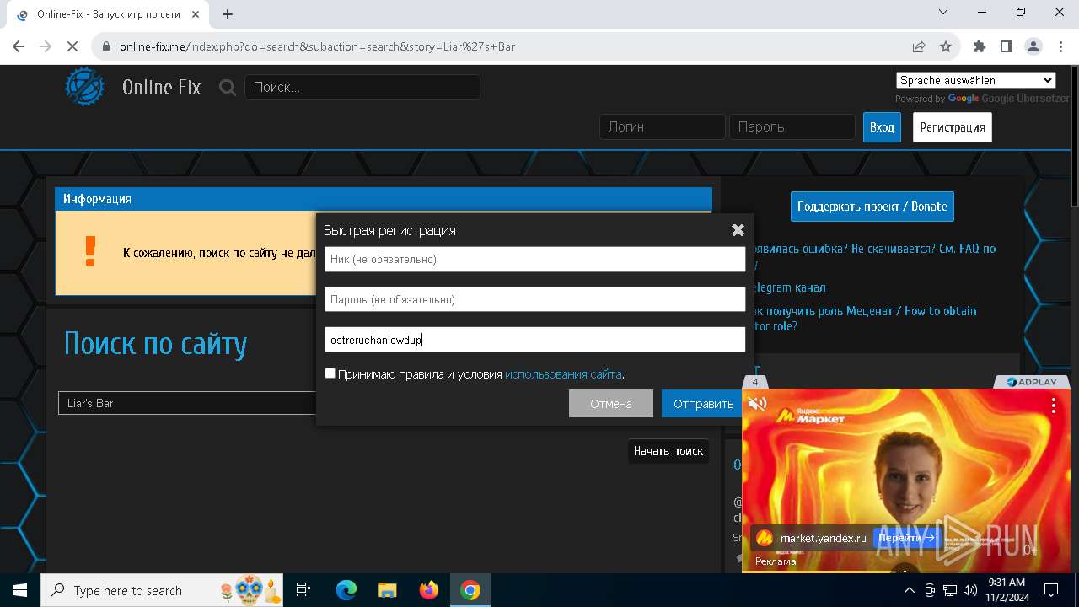1079x607 pixels.
Task: Click the Chrome icon in taskbar
Action: coord(470,590)
